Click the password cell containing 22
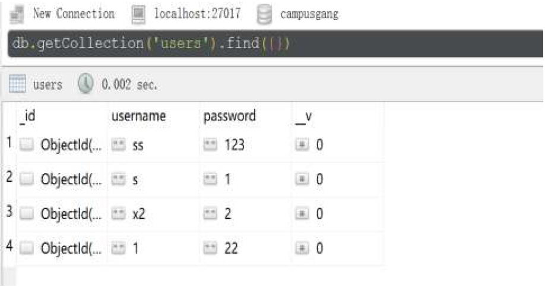This screenshot has height=287, width=545. [245, 248]
